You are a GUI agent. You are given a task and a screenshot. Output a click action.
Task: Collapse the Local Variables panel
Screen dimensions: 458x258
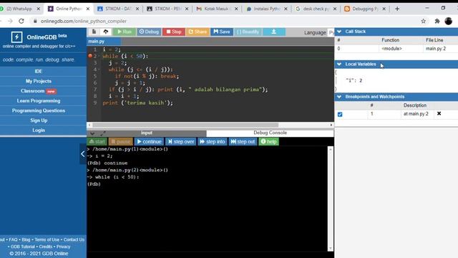pos(339,64)
